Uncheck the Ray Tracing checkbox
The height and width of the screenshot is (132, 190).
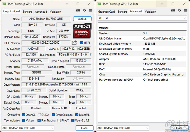39,121
